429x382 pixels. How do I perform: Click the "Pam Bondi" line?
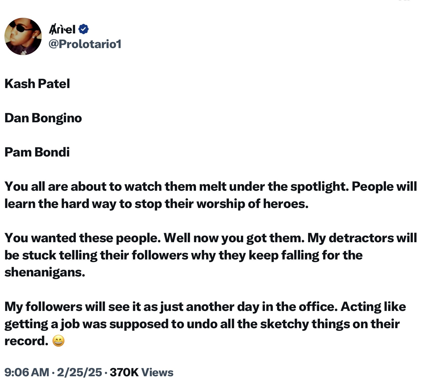coord(37,152)
